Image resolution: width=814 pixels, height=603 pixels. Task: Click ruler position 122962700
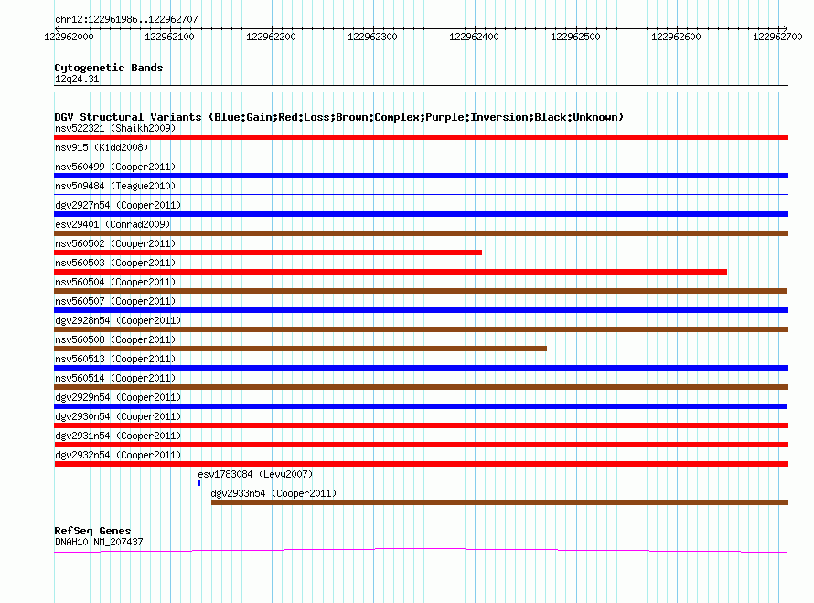click(x=777, y=37)
